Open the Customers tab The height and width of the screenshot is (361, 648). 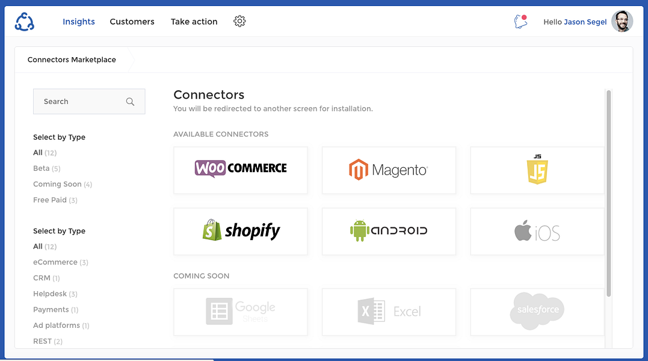pyautogui.click(x=132, y=22)
